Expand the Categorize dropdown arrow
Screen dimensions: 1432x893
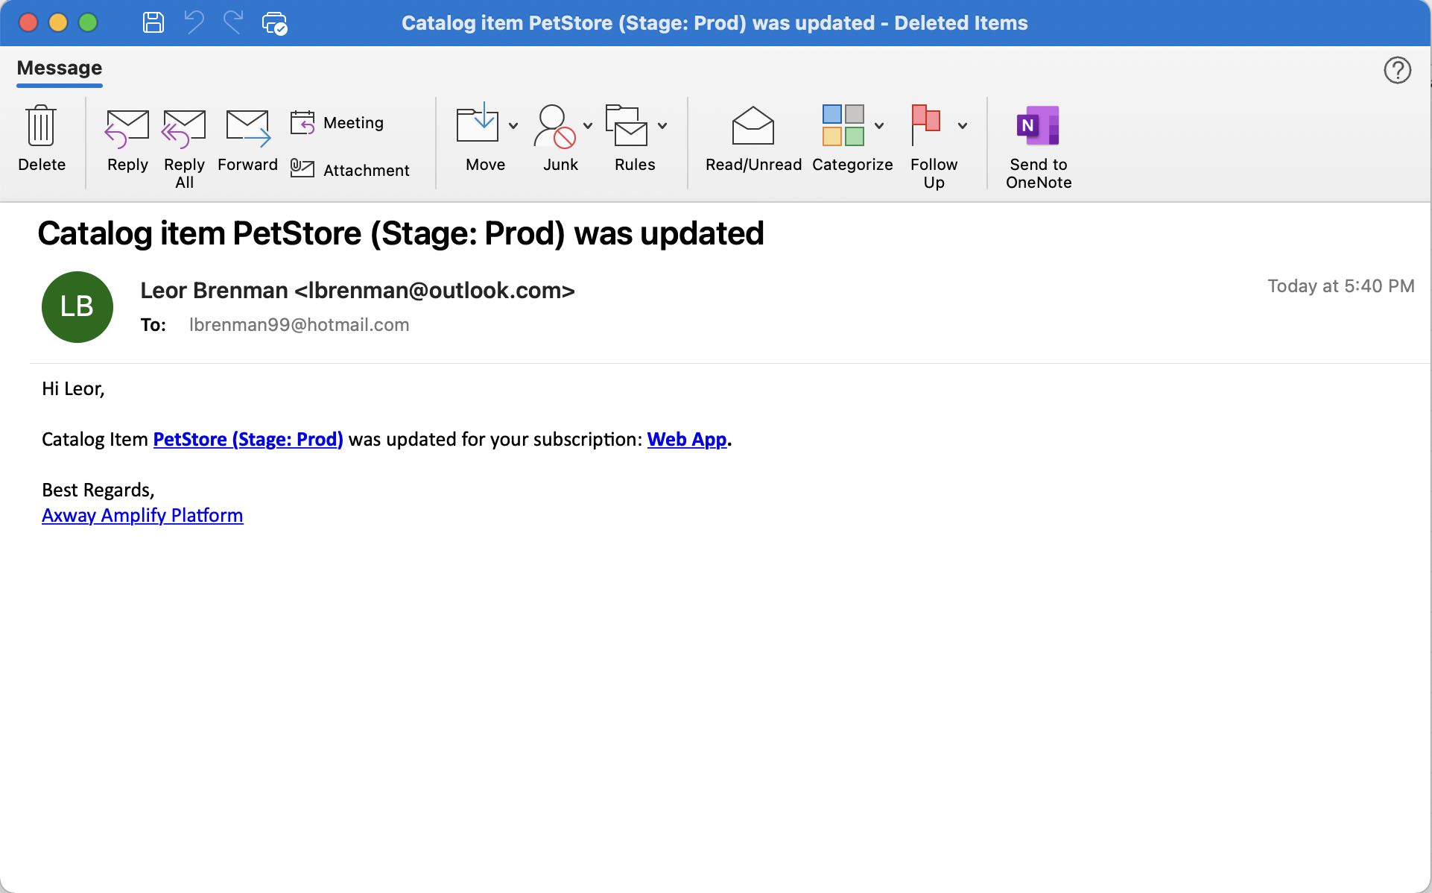[x=879, y=125]
